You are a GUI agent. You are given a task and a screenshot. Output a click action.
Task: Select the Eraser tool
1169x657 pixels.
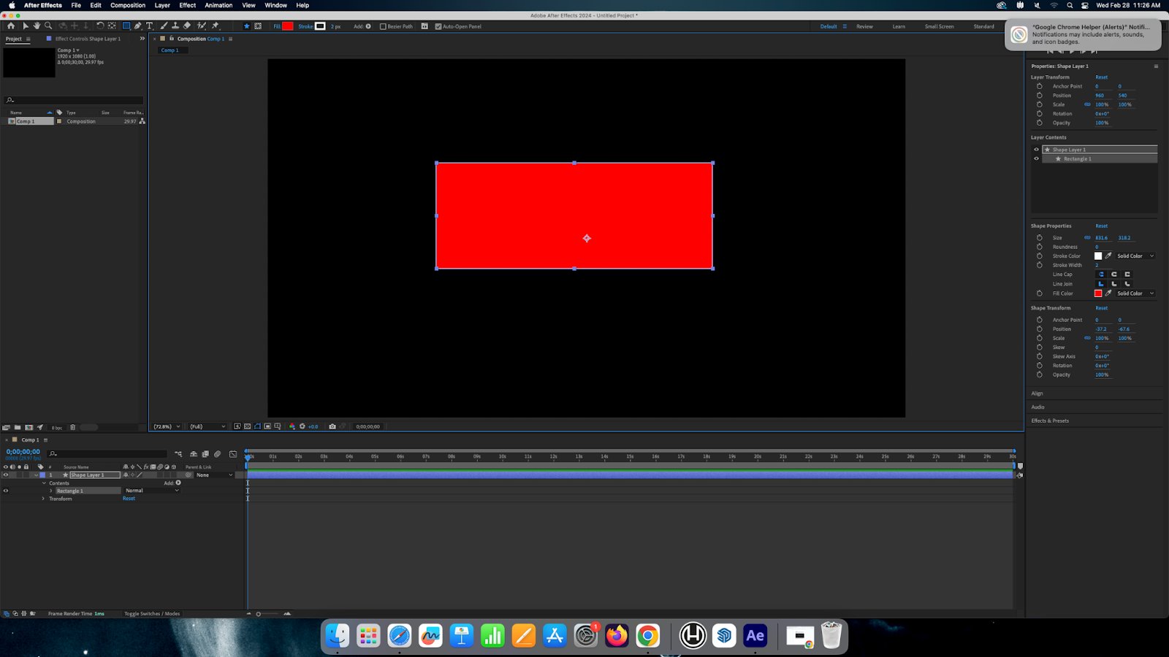(x=187, y=26)
